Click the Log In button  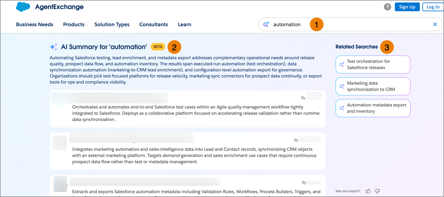click(433, 7)
